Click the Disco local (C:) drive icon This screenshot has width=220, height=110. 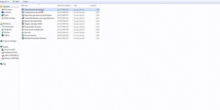coord(2,50)
